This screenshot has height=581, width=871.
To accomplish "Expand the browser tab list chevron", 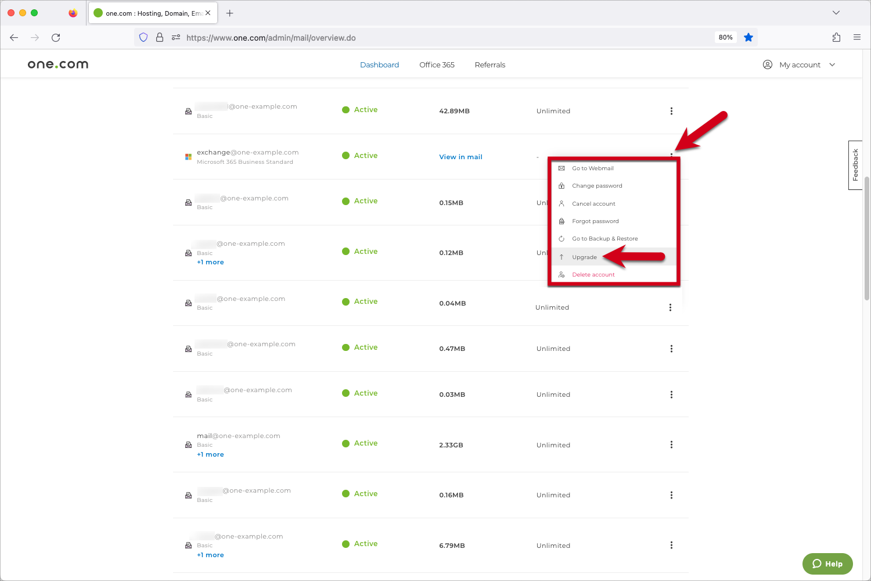I will [x=836, y=13].
